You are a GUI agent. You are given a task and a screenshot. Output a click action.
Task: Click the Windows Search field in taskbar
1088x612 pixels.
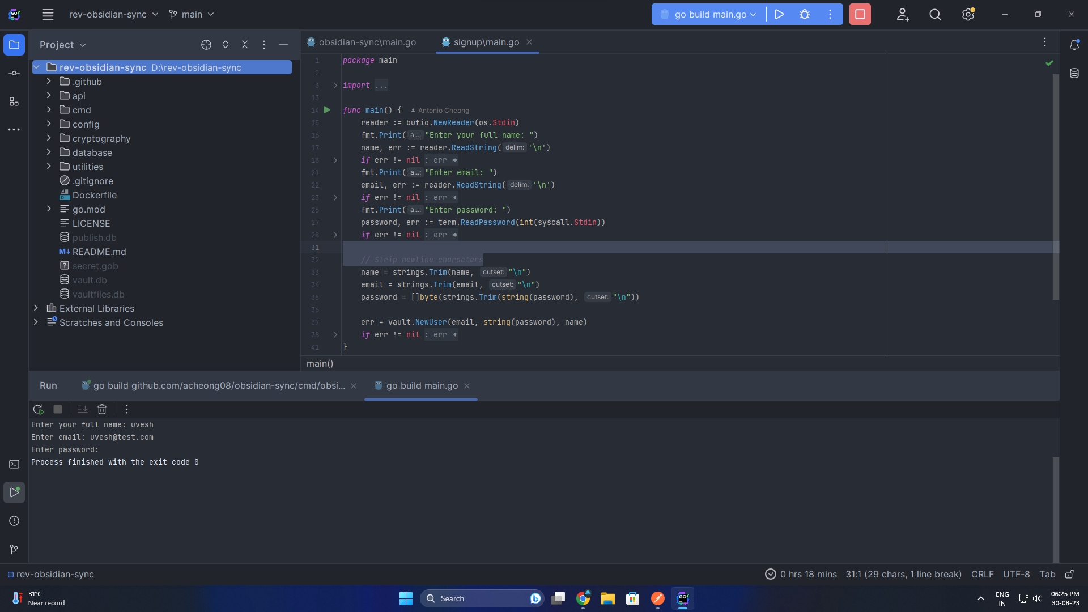(482, 598)
